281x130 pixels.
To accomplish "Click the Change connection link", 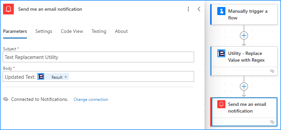I will pos(91,100).
